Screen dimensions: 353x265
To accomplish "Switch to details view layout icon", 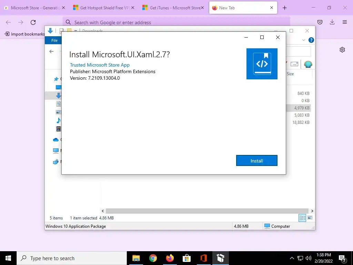I will coord(302,218).
